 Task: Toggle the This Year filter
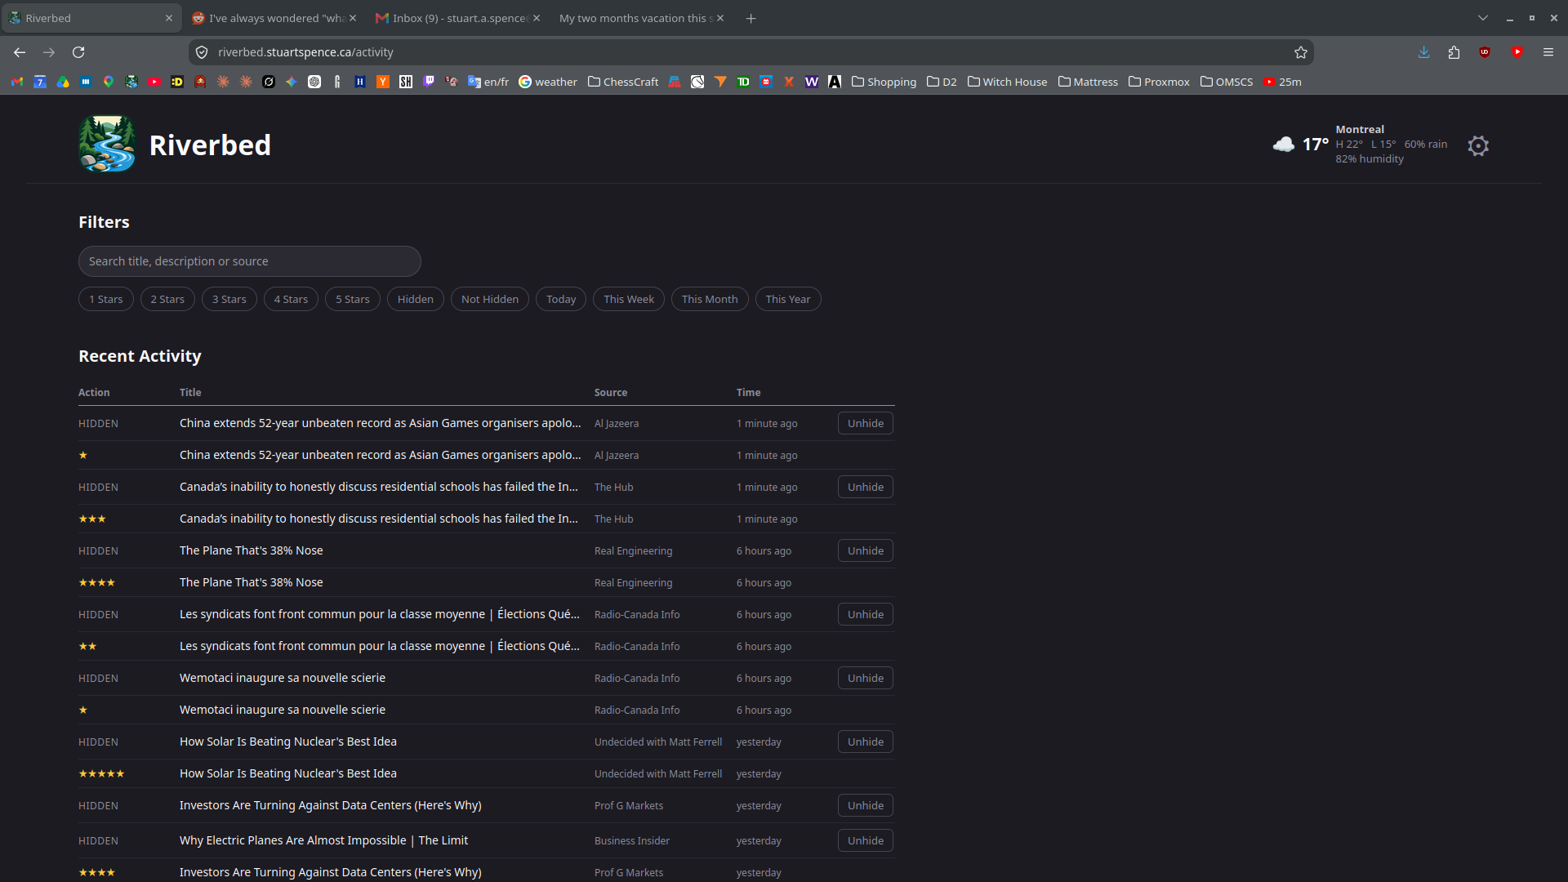coord(788,299)
